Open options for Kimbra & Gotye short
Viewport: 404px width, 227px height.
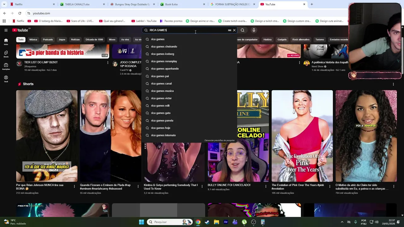click(x=202, y=186)
